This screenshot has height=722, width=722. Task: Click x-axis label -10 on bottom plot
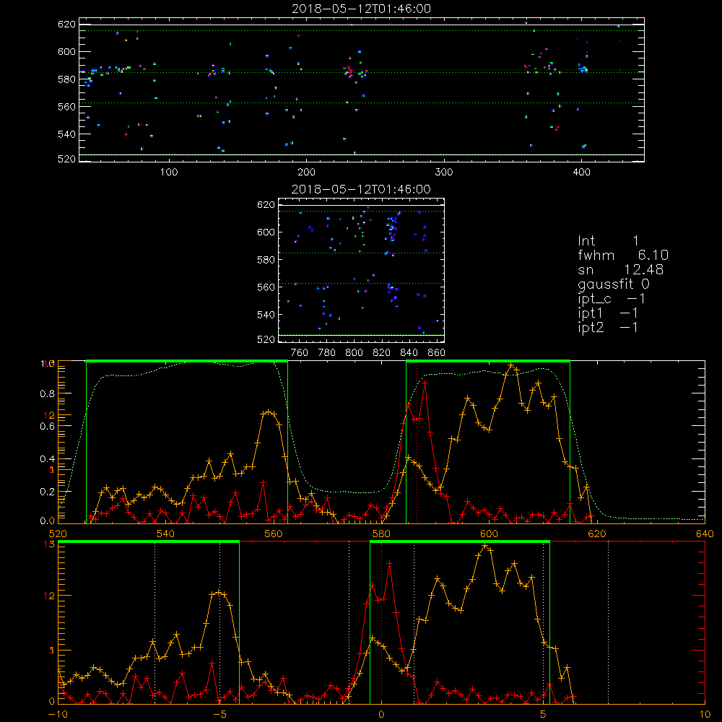pos(58,714)
